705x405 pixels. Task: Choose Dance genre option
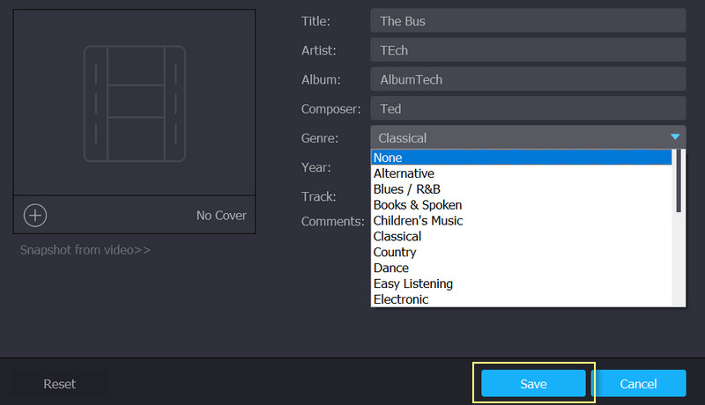522,269
